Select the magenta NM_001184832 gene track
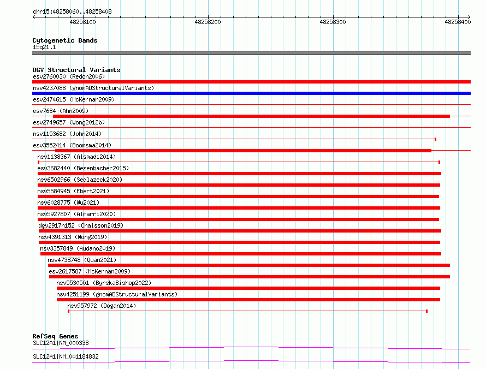486x369 pixels. 251,361
